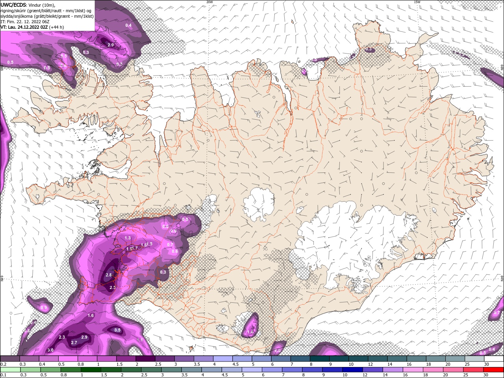504x378 pixels.
Task: Select upper legend swatch between 8 and 9
Action: pyautogui.click(x=319, y=359)
